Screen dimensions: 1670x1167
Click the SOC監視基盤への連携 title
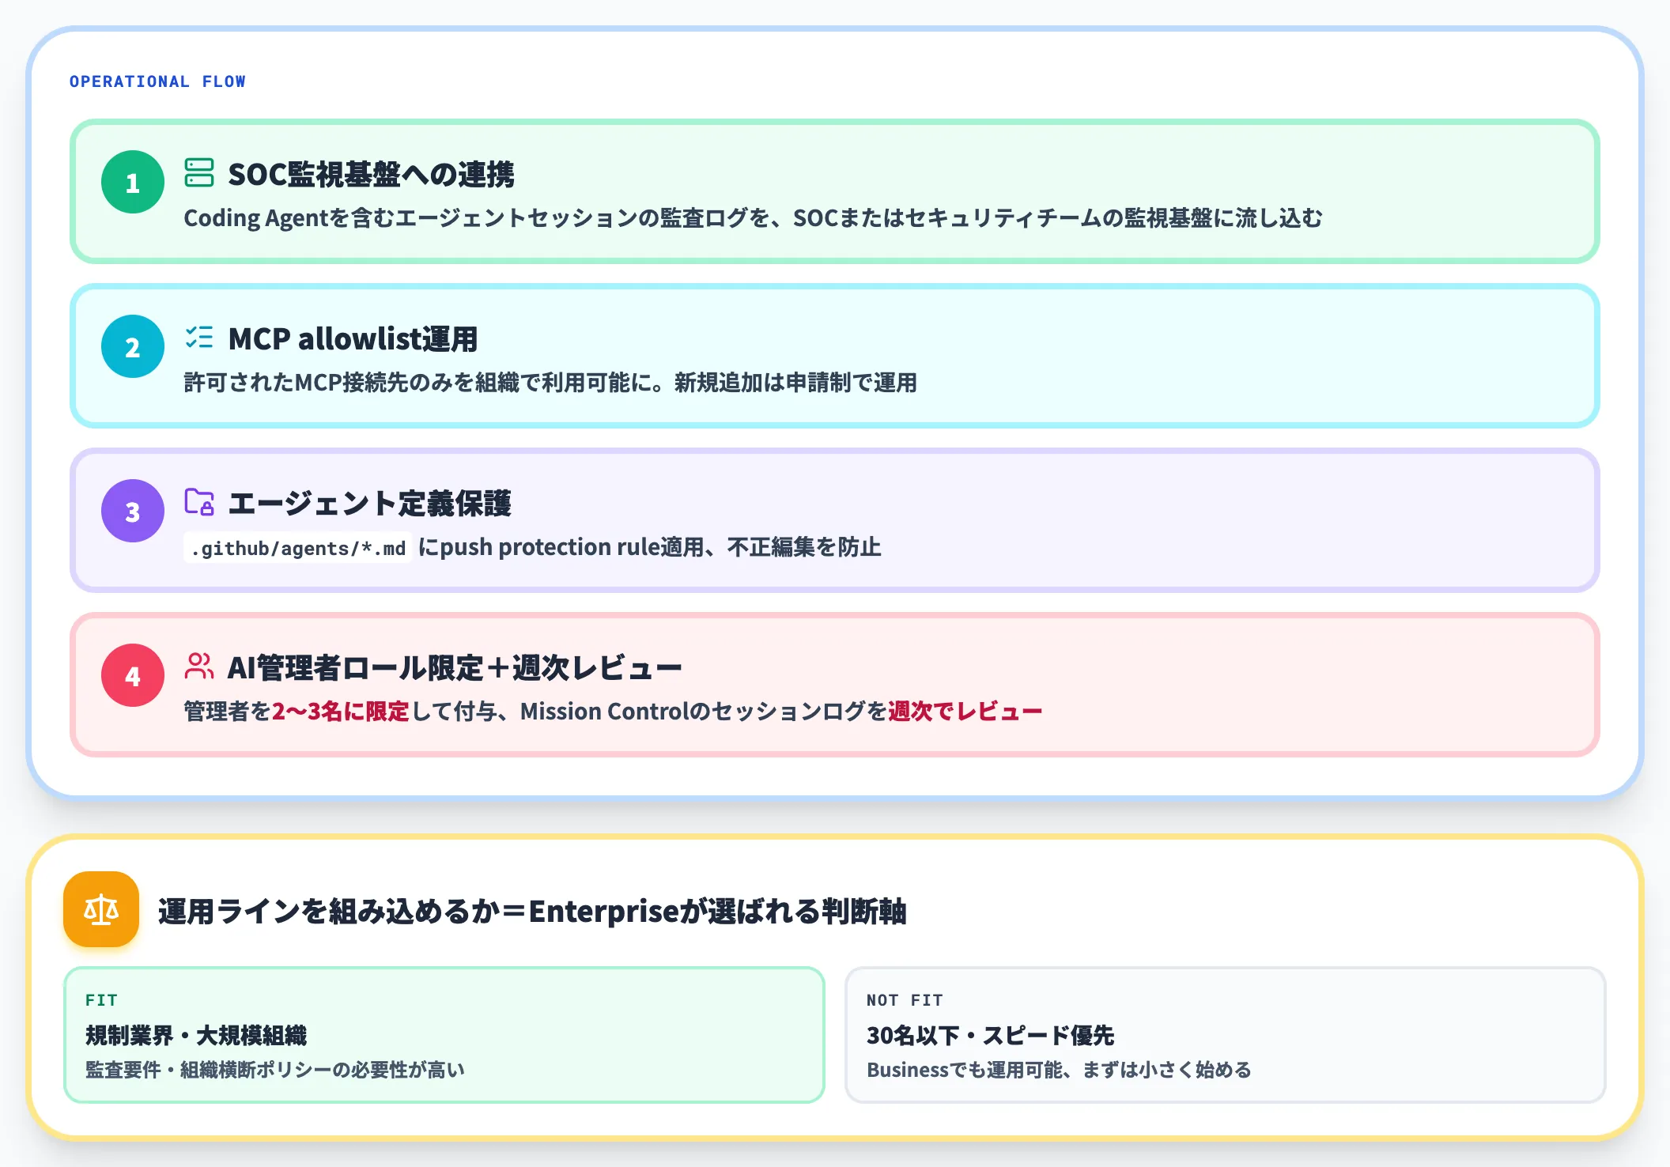371,174
